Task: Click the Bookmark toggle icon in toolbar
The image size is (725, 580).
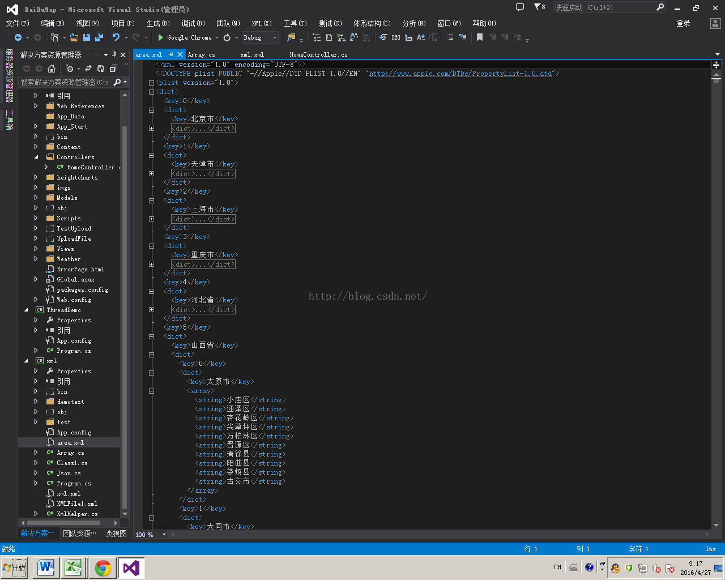Action: pos(480,37)
